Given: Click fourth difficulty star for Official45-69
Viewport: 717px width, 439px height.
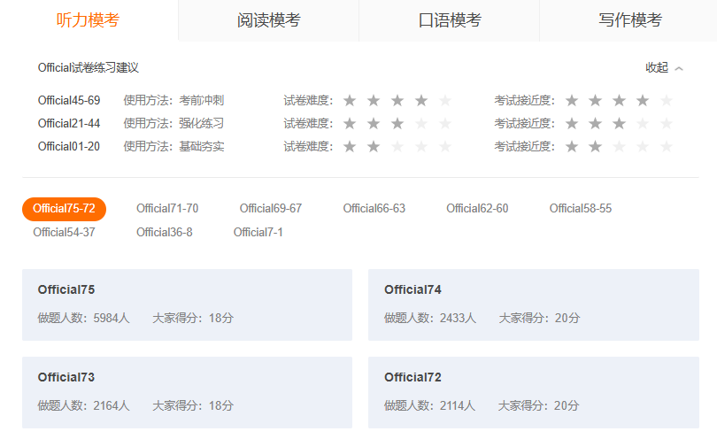Looking at the screenshot, I should point(421,101).
